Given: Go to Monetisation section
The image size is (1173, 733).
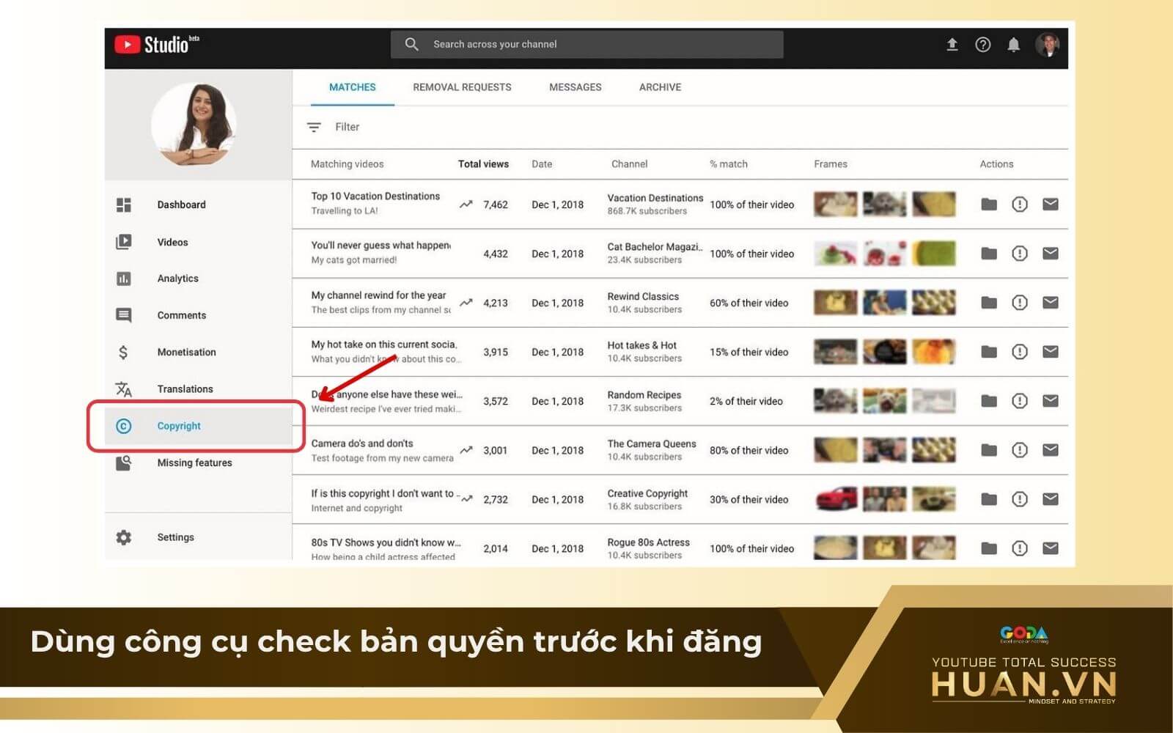Looking at the screenshot, I should [186, 353].
